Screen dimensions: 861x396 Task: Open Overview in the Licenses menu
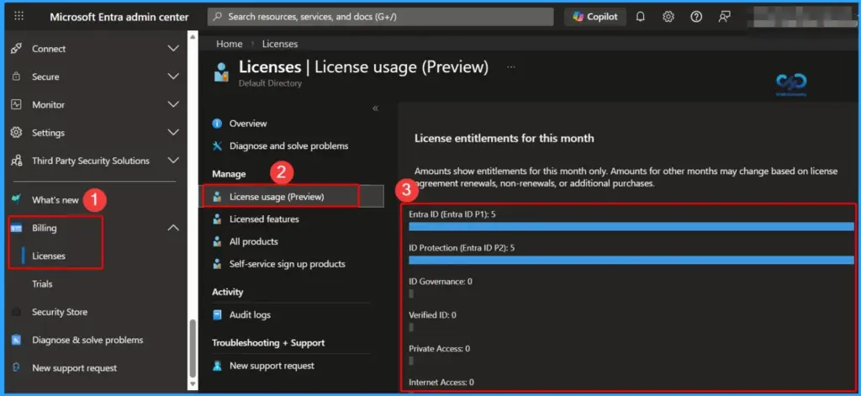pyautogui.click(x=248, y=124)
